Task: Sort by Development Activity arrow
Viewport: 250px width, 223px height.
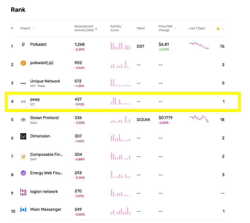Action: [x=96, y=28]
